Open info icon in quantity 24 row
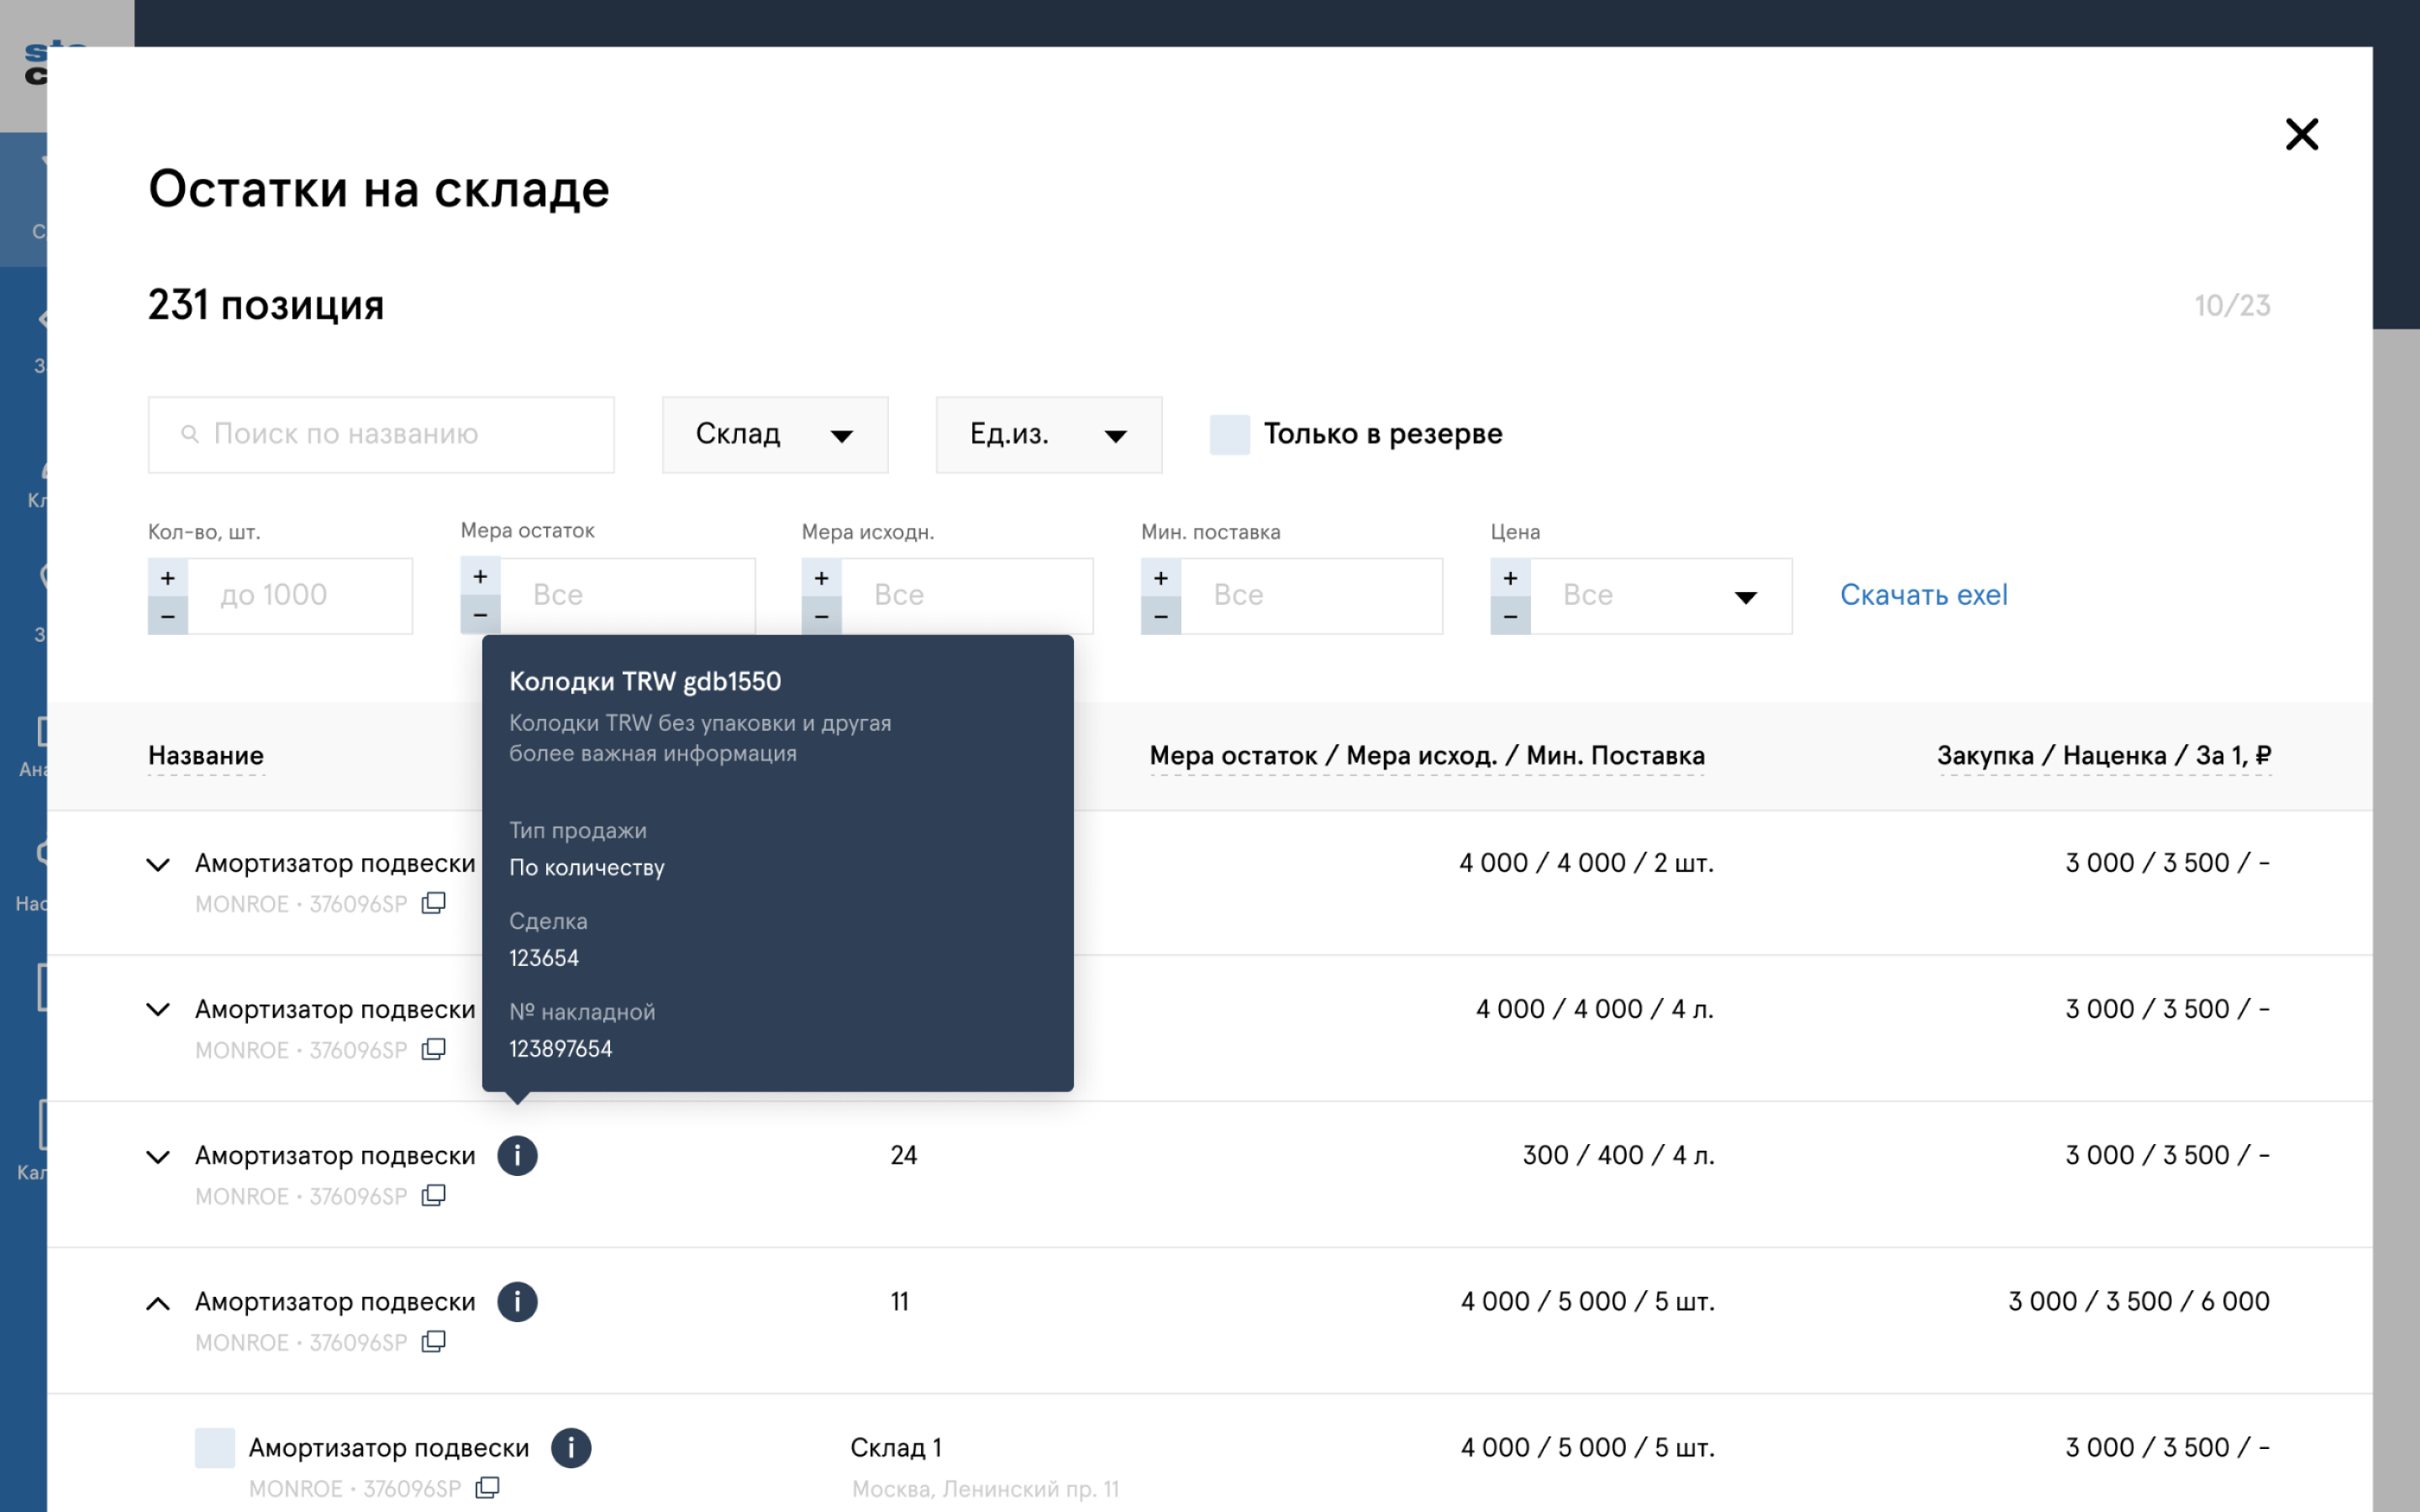The height and width of the screenshot is (1512, 2420). [517, 1156]
